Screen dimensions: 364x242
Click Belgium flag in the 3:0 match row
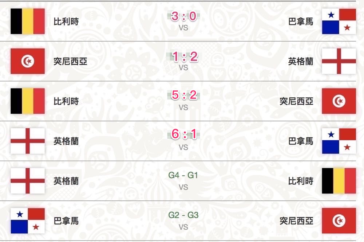(28, 22)
